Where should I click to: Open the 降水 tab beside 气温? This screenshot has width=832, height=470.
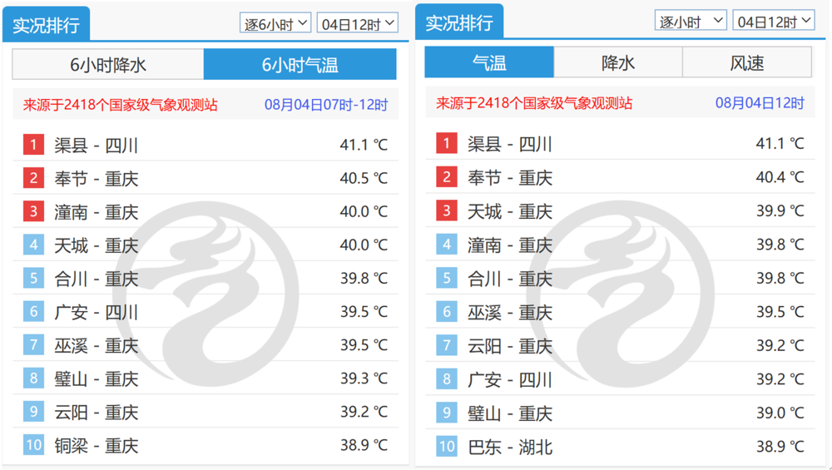(x=618, y=62)
